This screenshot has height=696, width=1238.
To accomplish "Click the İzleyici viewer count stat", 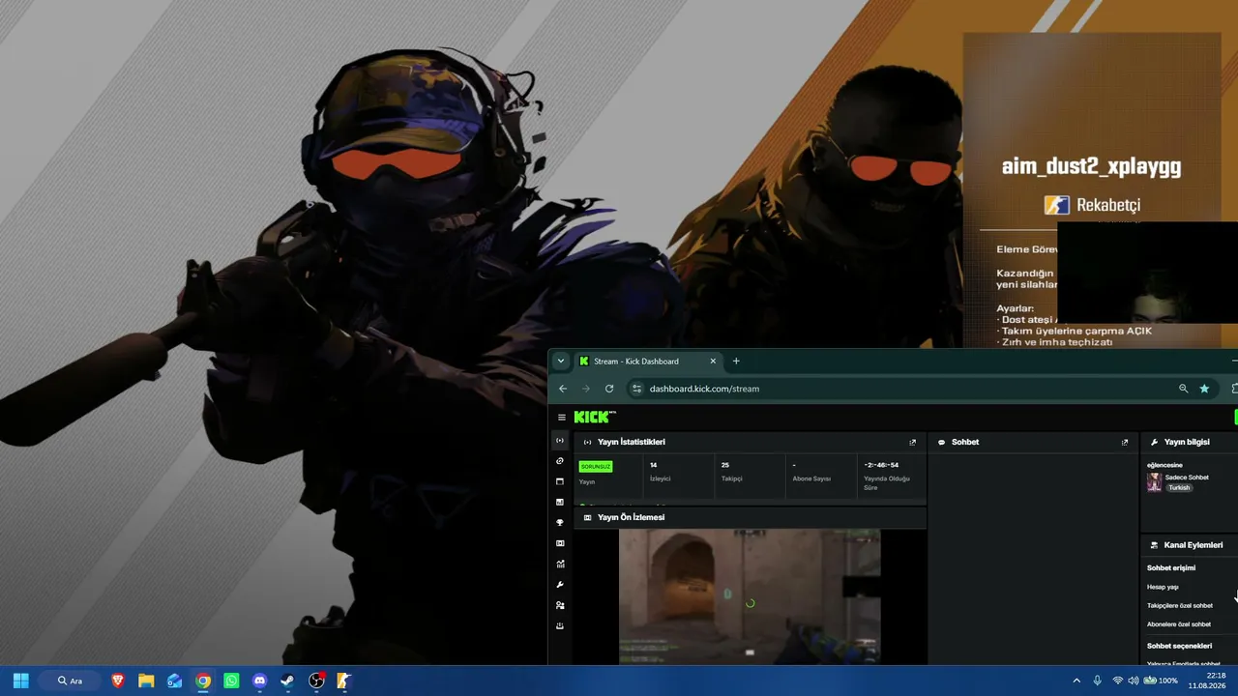I will (662, 472).
